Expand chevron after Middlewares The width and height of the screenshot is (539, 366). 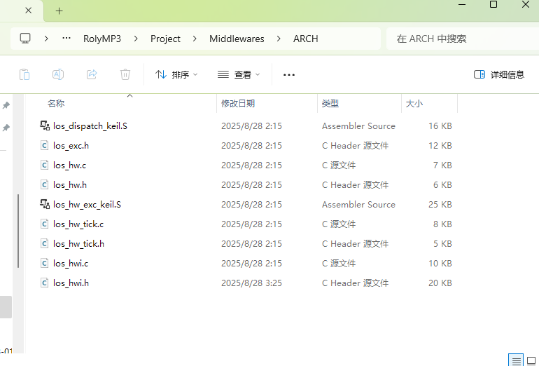(x=279, y=39)
